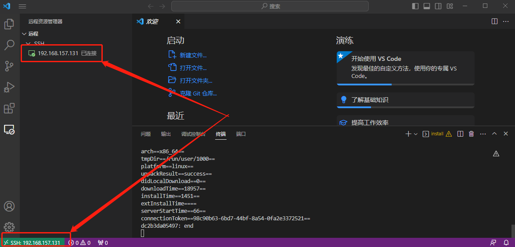Open the Extensions view
Image resolution: width=515 pixels, height=247 pixels.
[x=9, y=108]
